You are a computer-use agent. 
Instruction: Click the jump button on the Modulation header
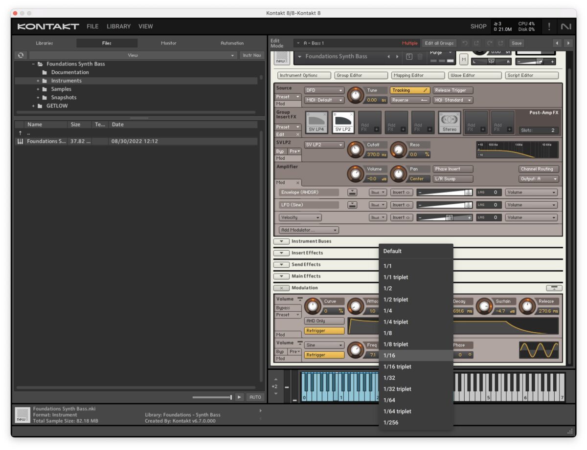tap(553, 288)
